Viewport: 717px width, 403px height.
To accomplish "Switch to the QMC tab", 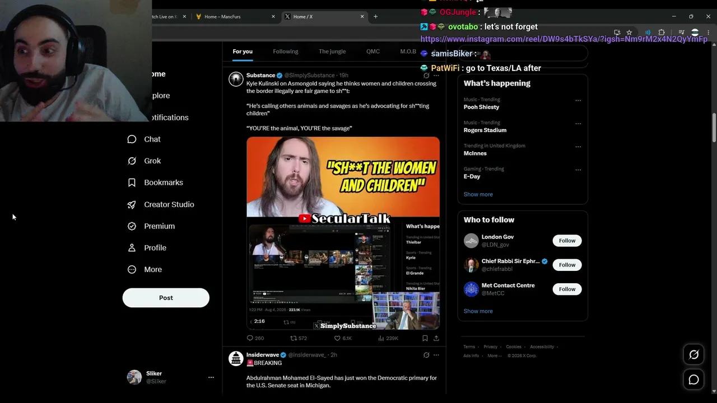I will (373, 51).
